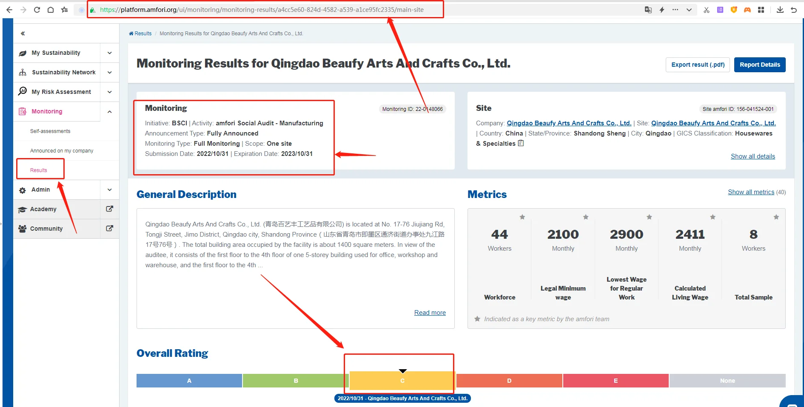804x407 pixels.
Task: Reload the page with the refresh icon
Action: pos(37,10)
